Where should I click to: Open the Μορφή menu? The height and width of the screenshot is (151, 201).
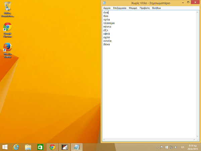[x=133, y=8]
